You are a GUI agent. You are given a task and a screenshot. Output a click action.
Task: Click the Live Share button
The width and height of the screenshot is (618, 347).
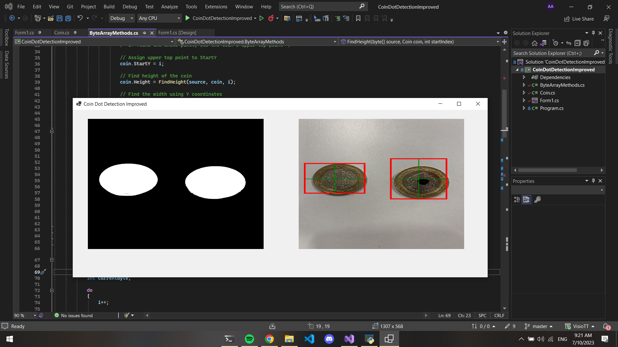[x=579, y=19]
